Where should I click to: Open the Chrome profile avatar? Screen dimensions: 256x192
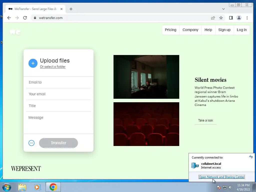click(x=239, y=18)
